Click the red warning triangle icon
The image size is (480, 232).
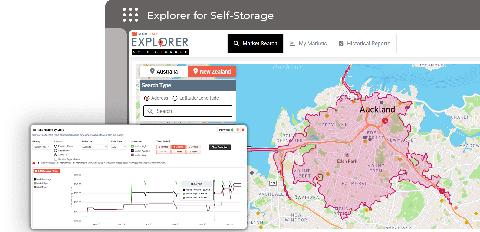[x=34, y=163]
